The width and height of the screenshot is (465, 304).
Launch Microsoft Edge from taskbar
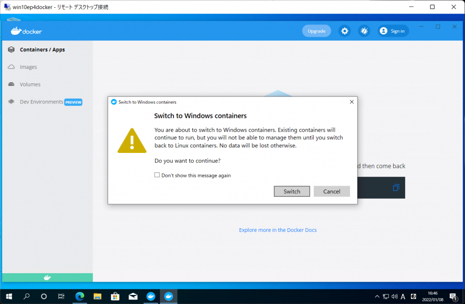[80, 296]
